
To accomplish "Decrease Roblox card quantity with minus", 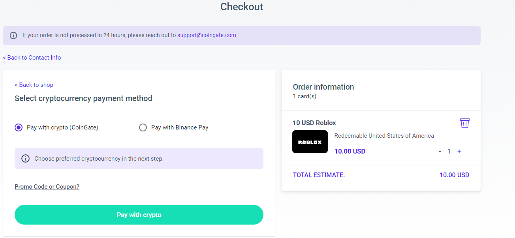I will (440, 151).
